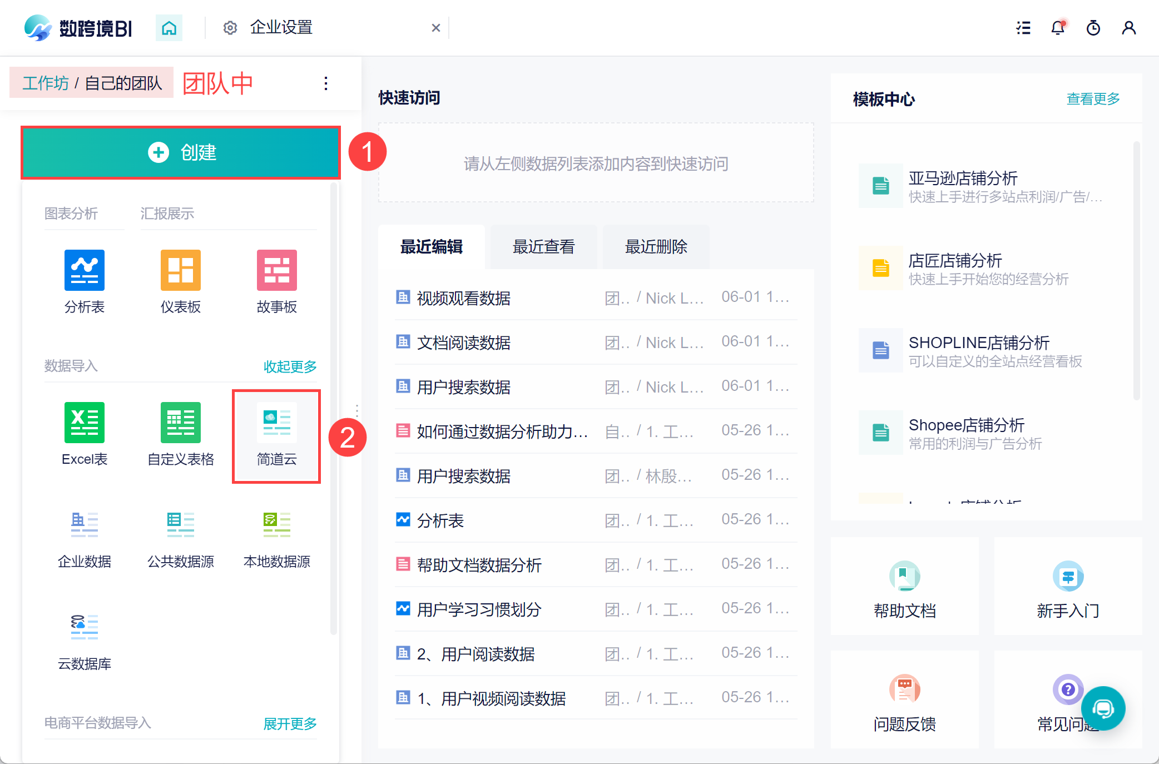Open the 云数据库 cloud database icon
The width and height of the screenshot is (1159, 764).
(85, 628)
